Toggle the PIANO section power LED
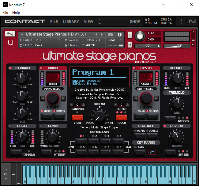 pos(41,68)
